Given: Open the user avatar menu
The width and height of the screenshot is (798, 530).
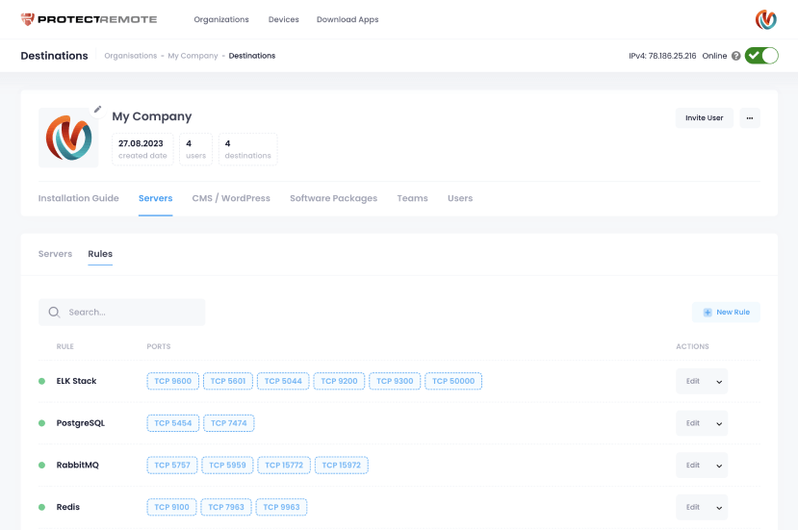Looking at the screenshot, I should click(x=765, y=19).
